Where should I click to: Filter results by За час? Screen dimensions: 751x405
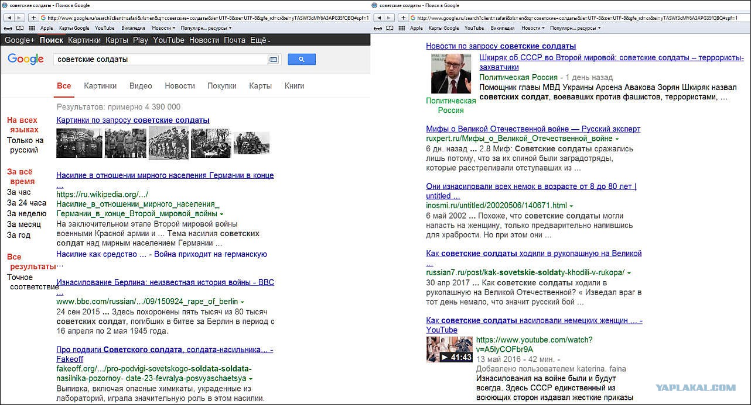point(19,192)
